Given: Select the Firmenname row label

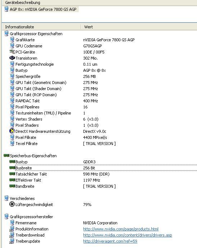Looking at the screenshot, I should point(26,223).
